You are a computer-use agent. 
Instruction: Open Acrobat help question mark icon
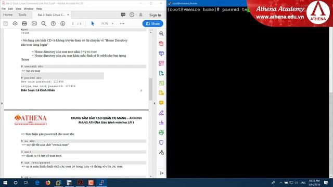tap(132, 15)
